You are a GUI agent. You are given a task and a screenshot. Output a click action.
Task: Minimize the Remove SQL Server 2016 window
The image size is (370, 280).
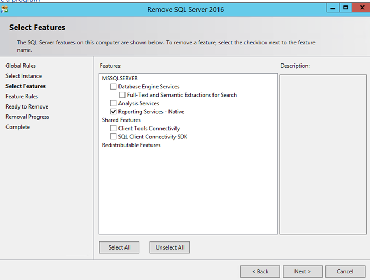[333, 8]
